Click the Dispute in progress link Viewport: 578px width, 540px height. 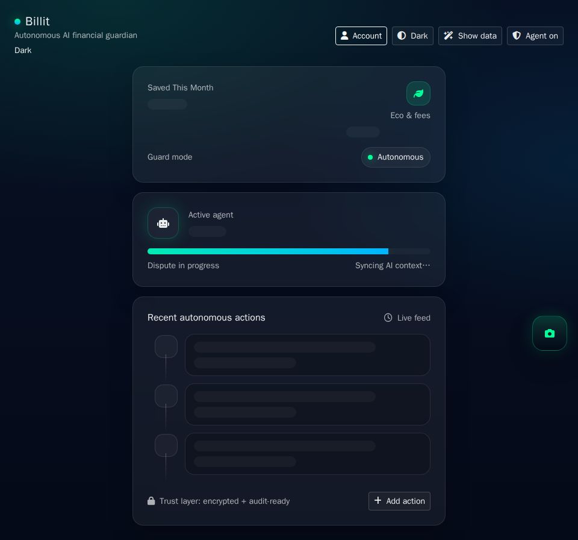tap(183, 265)
